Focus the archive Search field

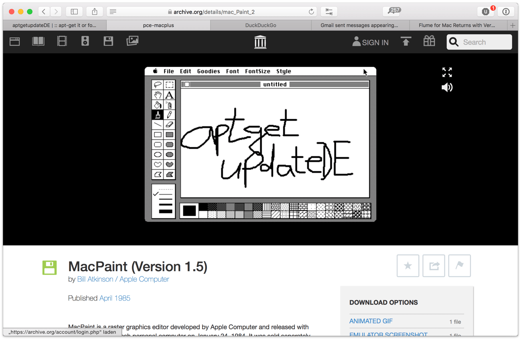coord(479,42)
